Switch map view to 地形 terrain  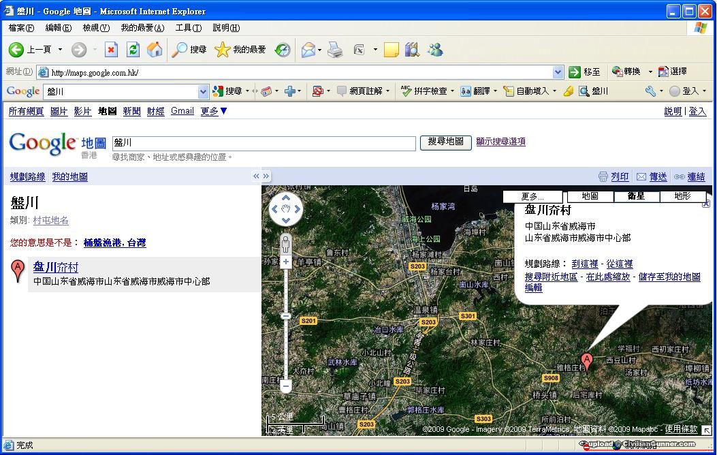click(682, 196)
